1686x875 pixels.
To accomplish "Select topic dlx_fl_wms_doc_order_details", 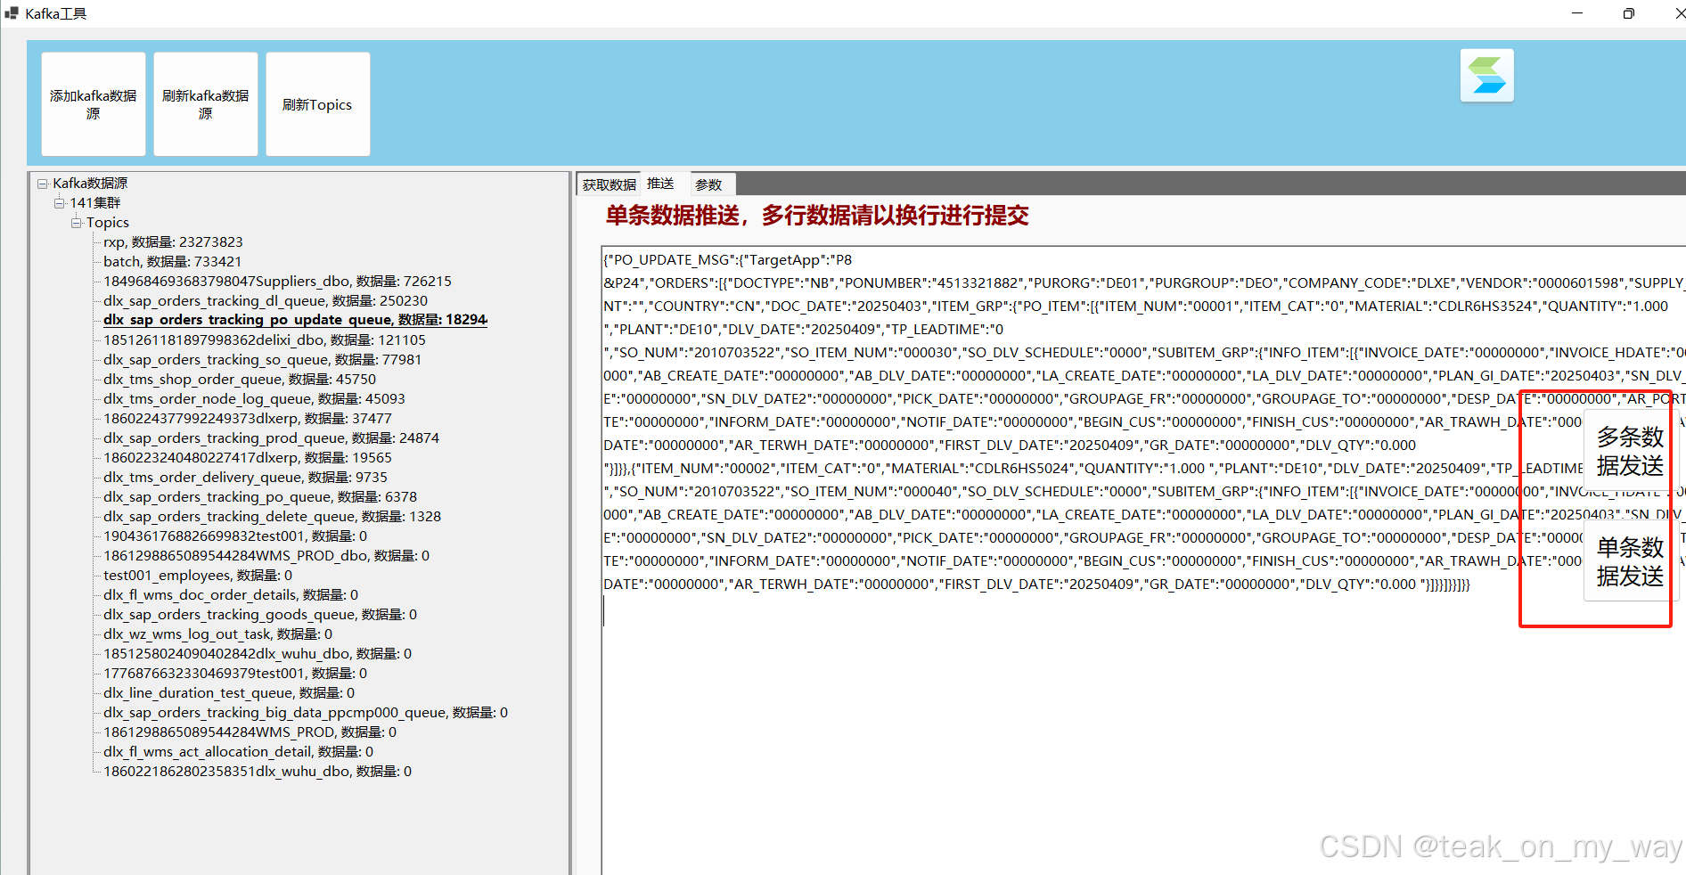I will pyautogui.click(x=231, y=595).
